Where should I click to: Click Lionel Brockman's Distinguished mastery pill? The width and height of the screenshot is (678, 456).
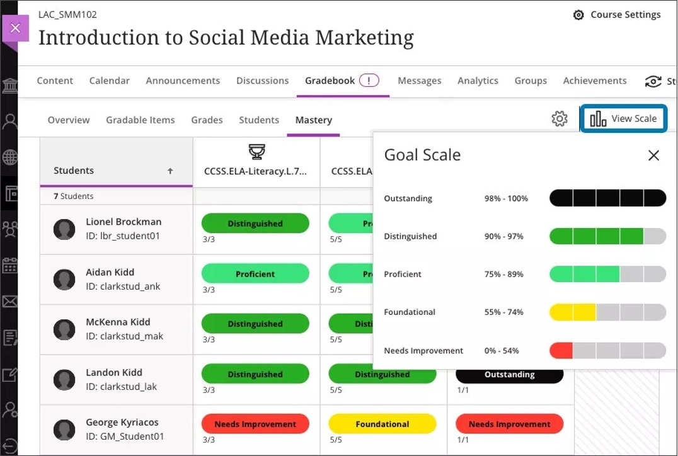(x=255, y=223)
